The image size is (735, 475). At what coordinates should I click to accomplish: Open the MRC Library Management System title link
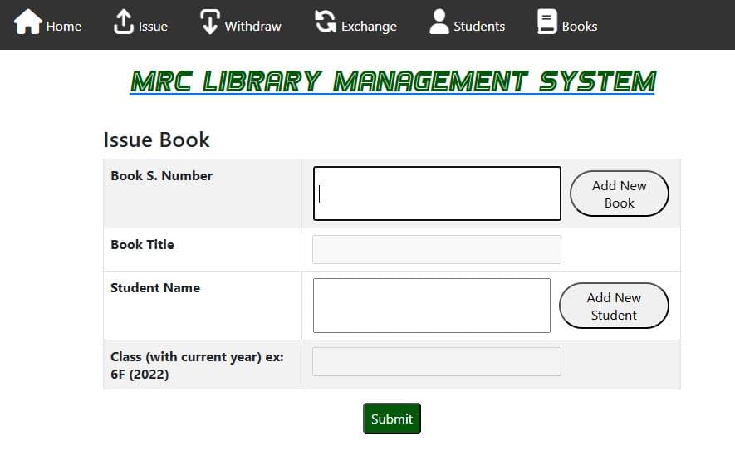click(x=393, y=82)
